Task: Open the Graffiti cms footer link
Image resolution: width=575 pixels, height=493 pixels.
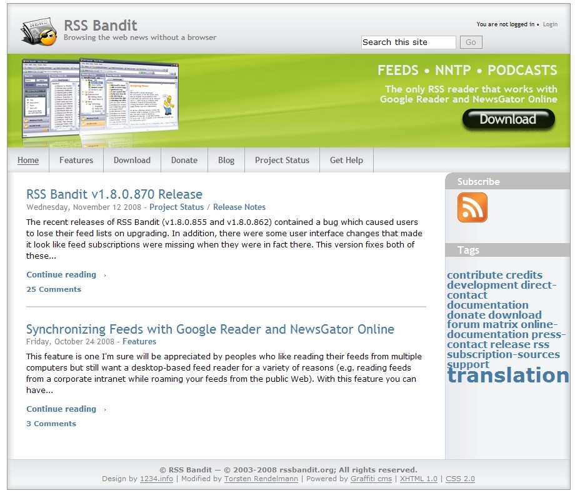Action: pos(371,479)
